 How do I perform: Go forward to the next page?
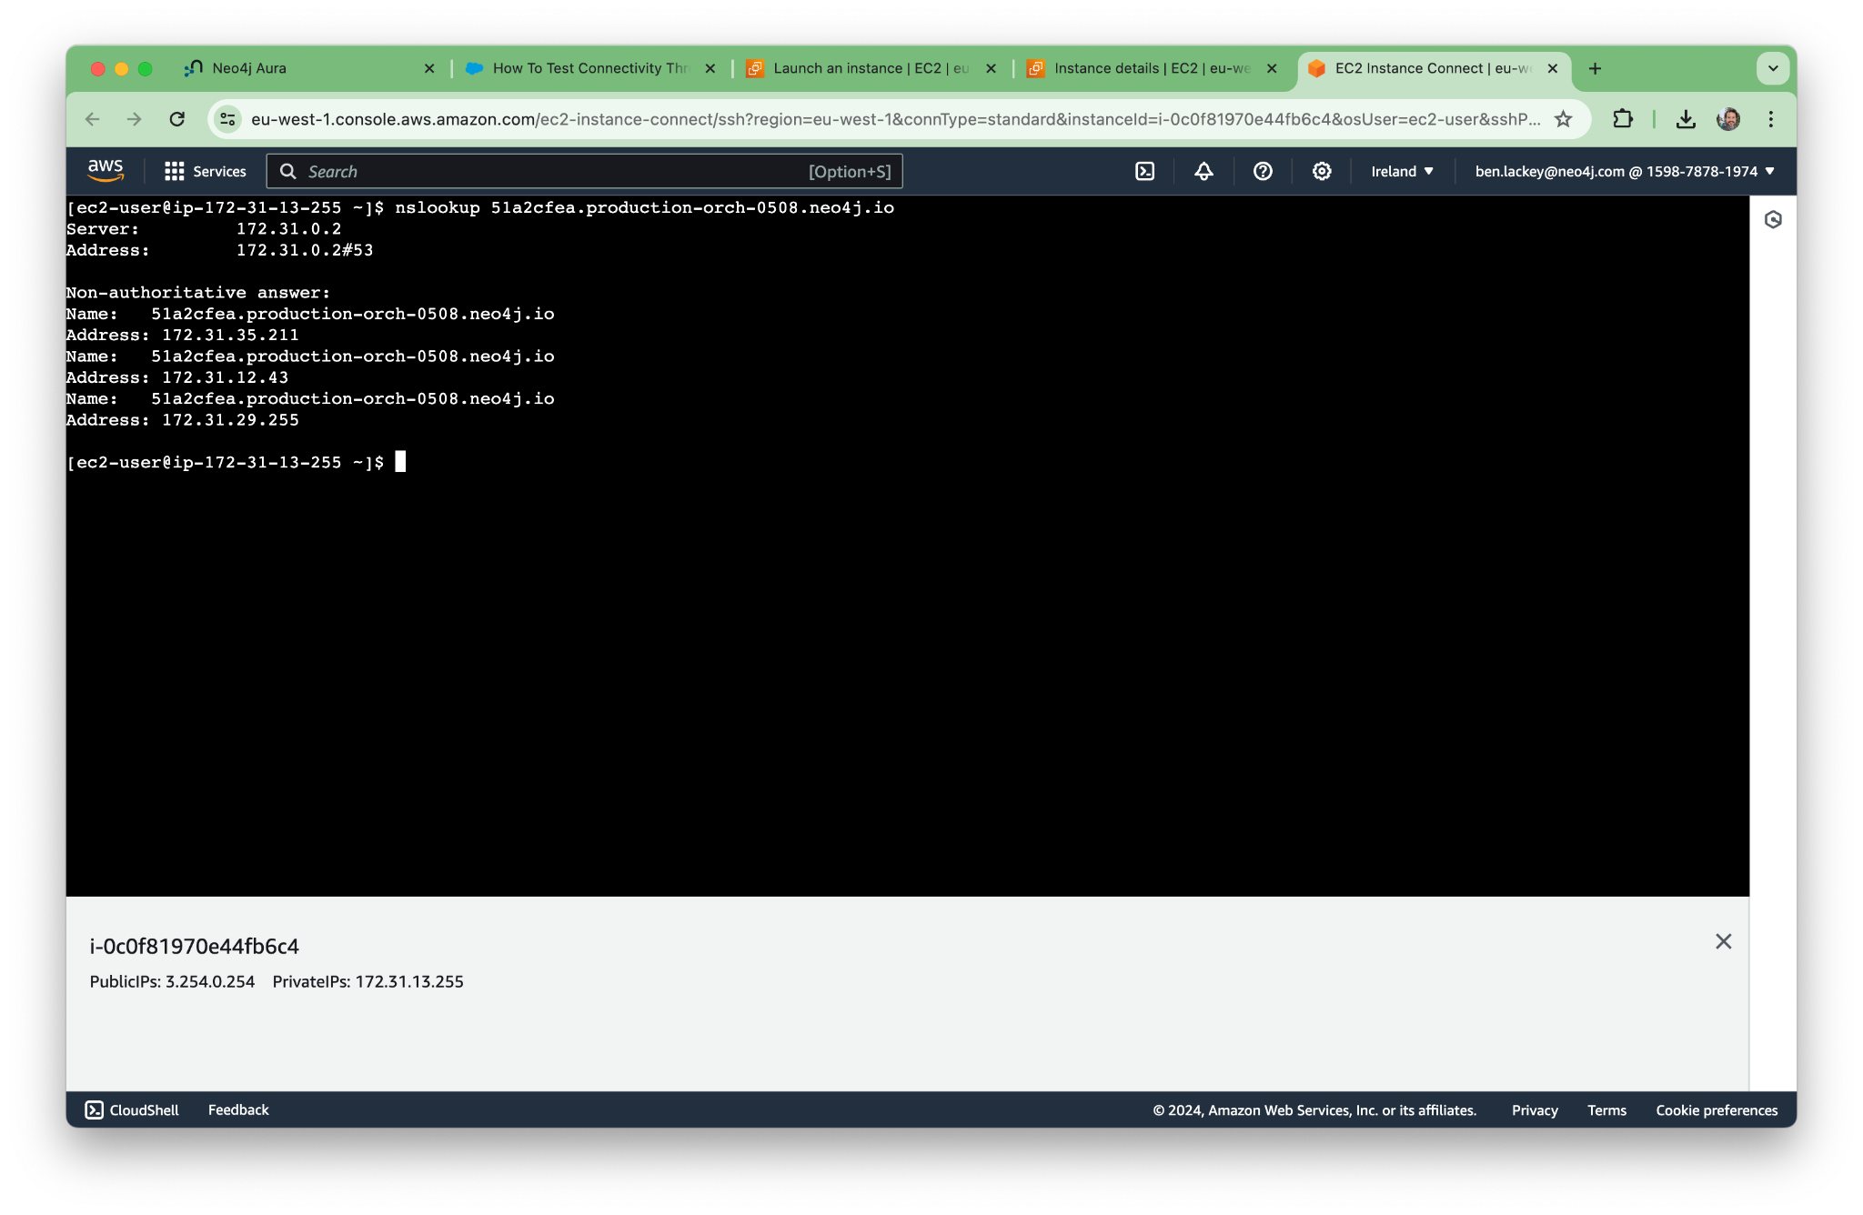135,119
